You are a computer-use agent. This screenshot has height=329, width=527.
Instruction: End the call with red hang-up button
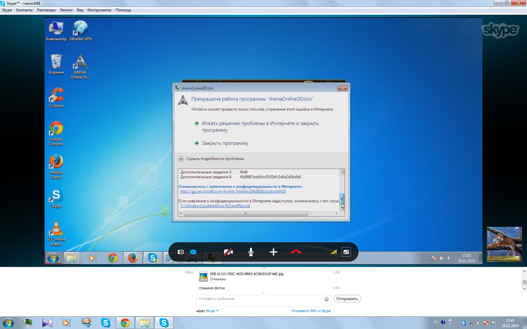click(x=296, y=252)
